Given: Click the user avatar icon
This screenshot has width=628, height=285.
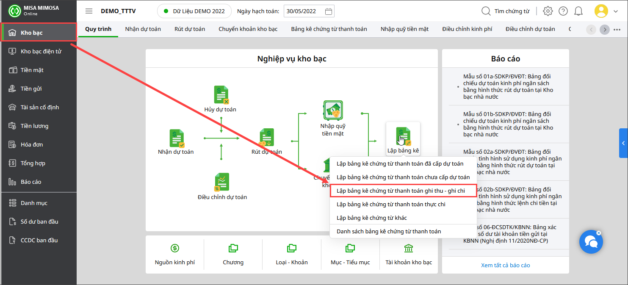Looking at the screenshot, I should coord(601,11).
